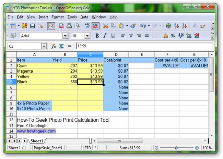The height and width of the screenshot is (159, 223).
Task: Open the font size dropdown
Action: click(x=87, y=36)
